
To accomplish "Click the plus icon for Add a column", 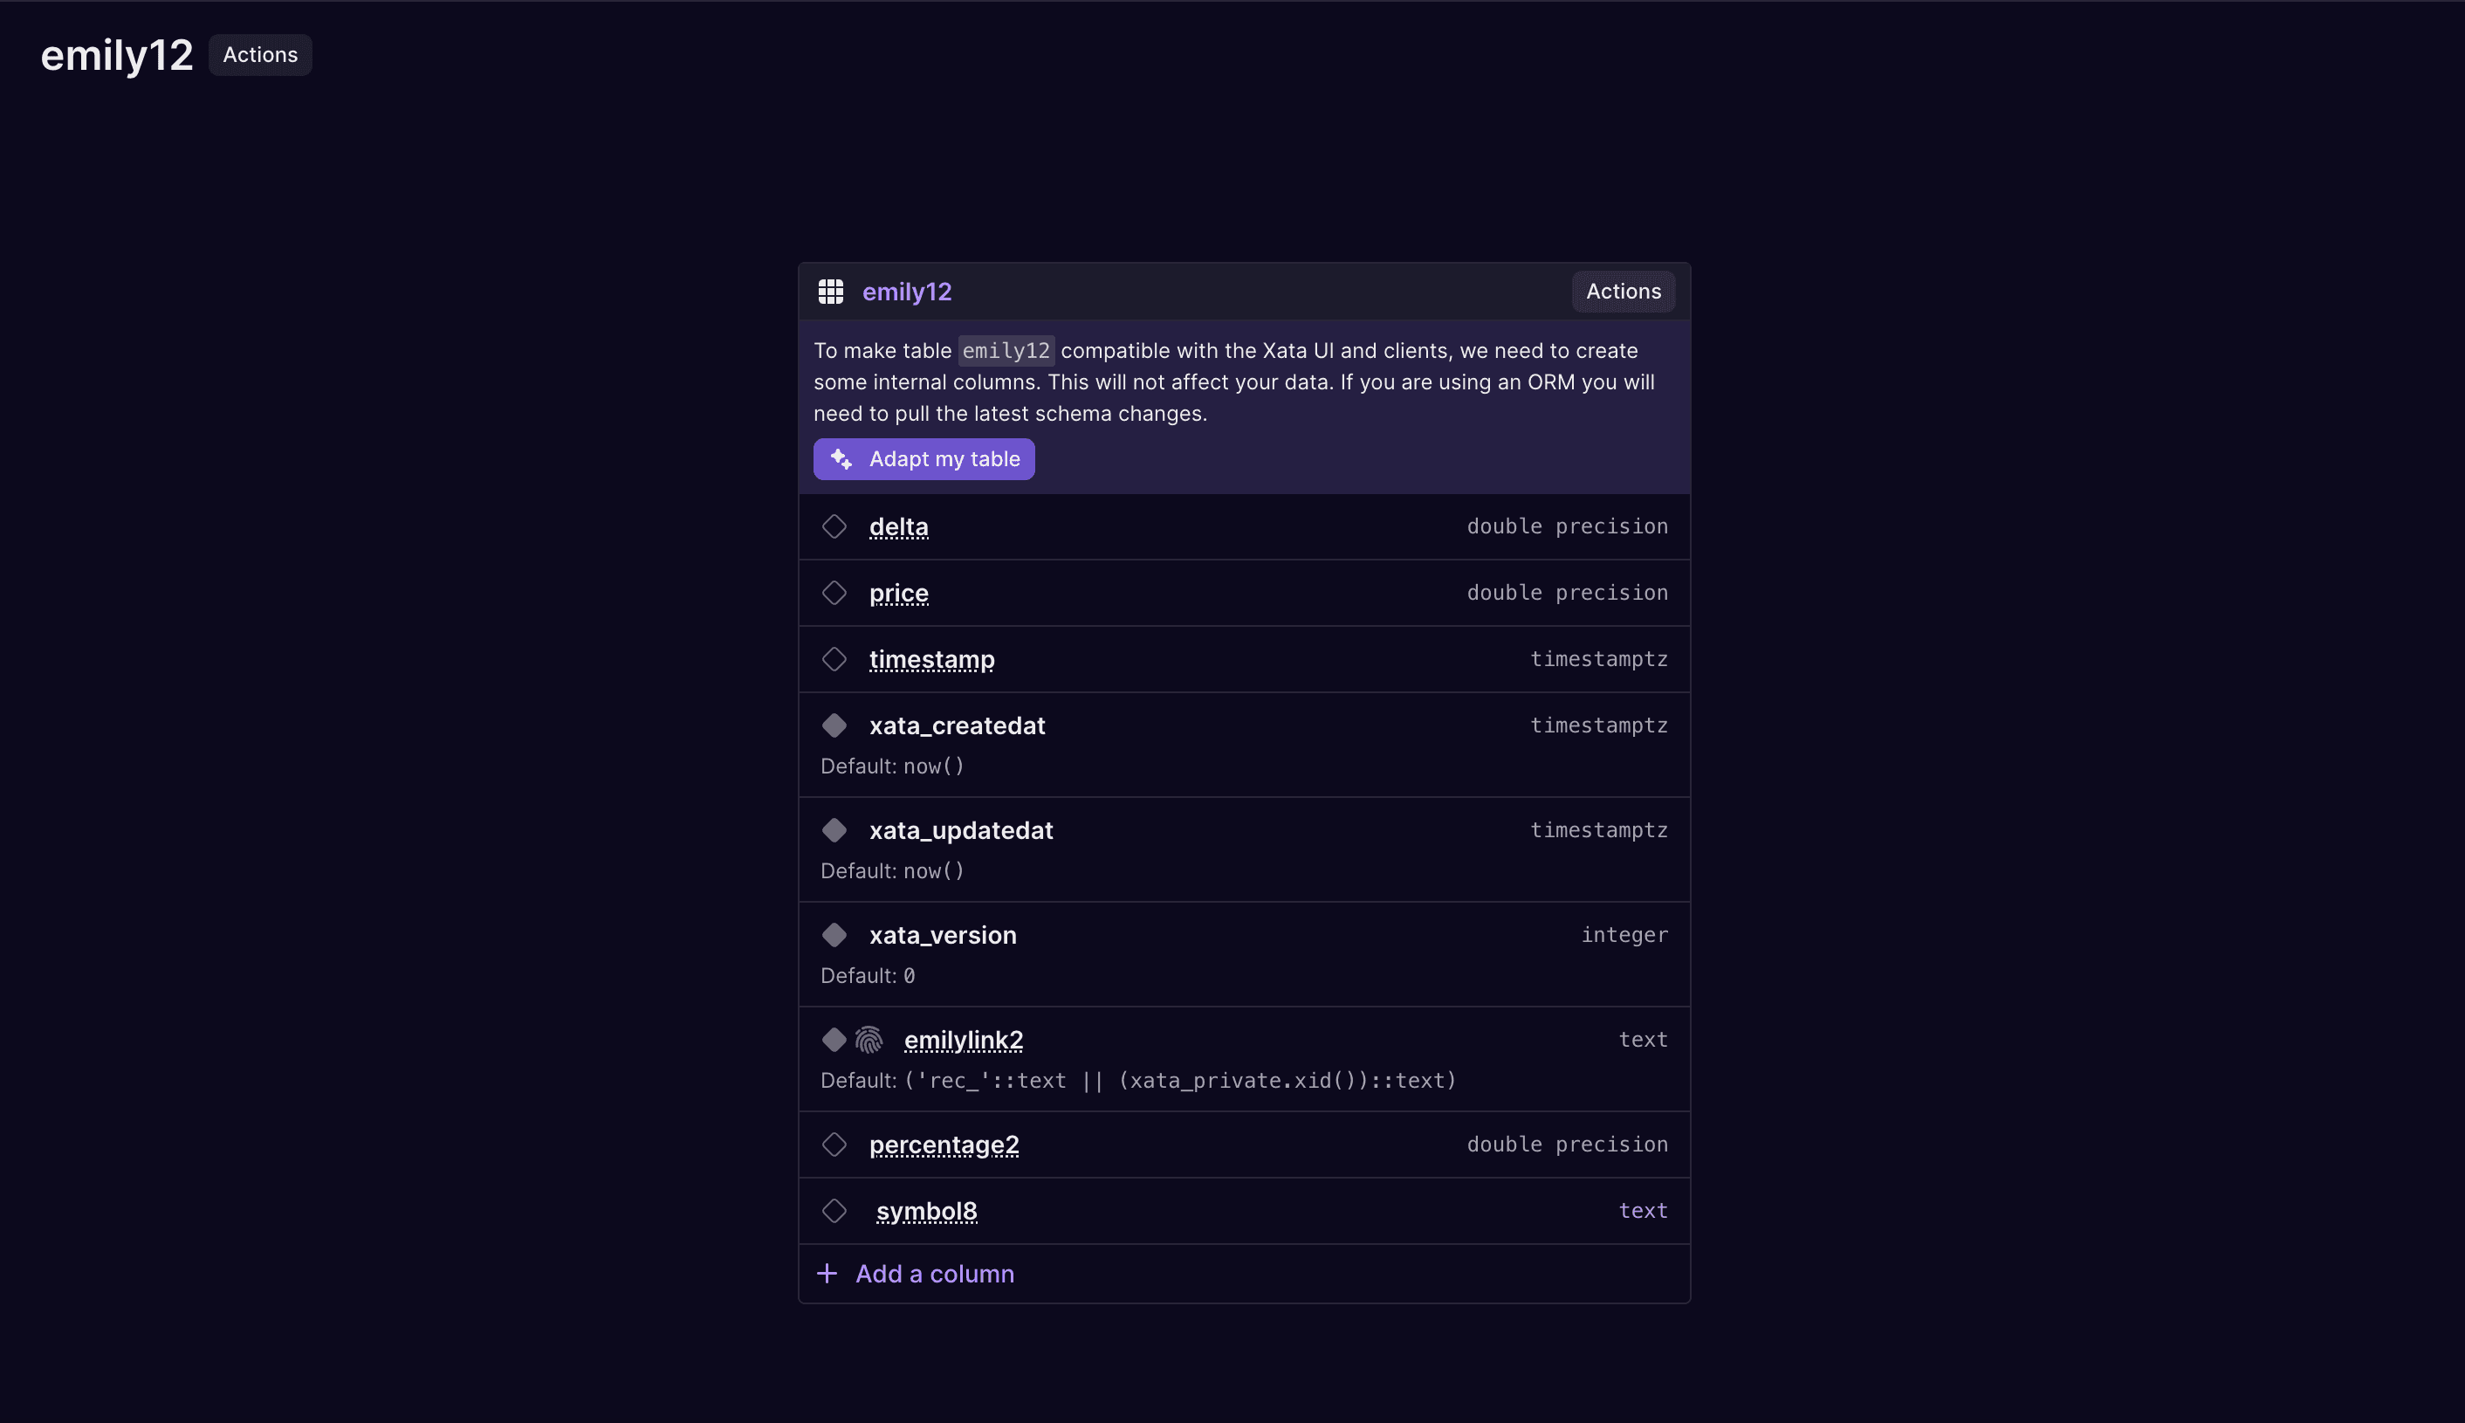I will point(827,1274).
